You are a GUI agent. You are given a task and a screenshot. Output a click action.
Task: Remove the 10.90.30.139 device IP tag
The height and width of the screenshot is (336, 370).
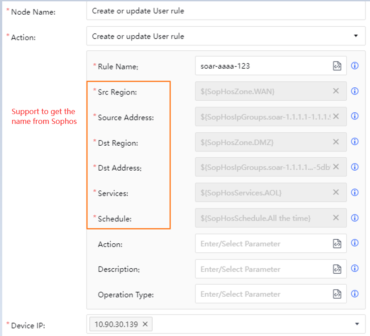click(x=145, y=324)
